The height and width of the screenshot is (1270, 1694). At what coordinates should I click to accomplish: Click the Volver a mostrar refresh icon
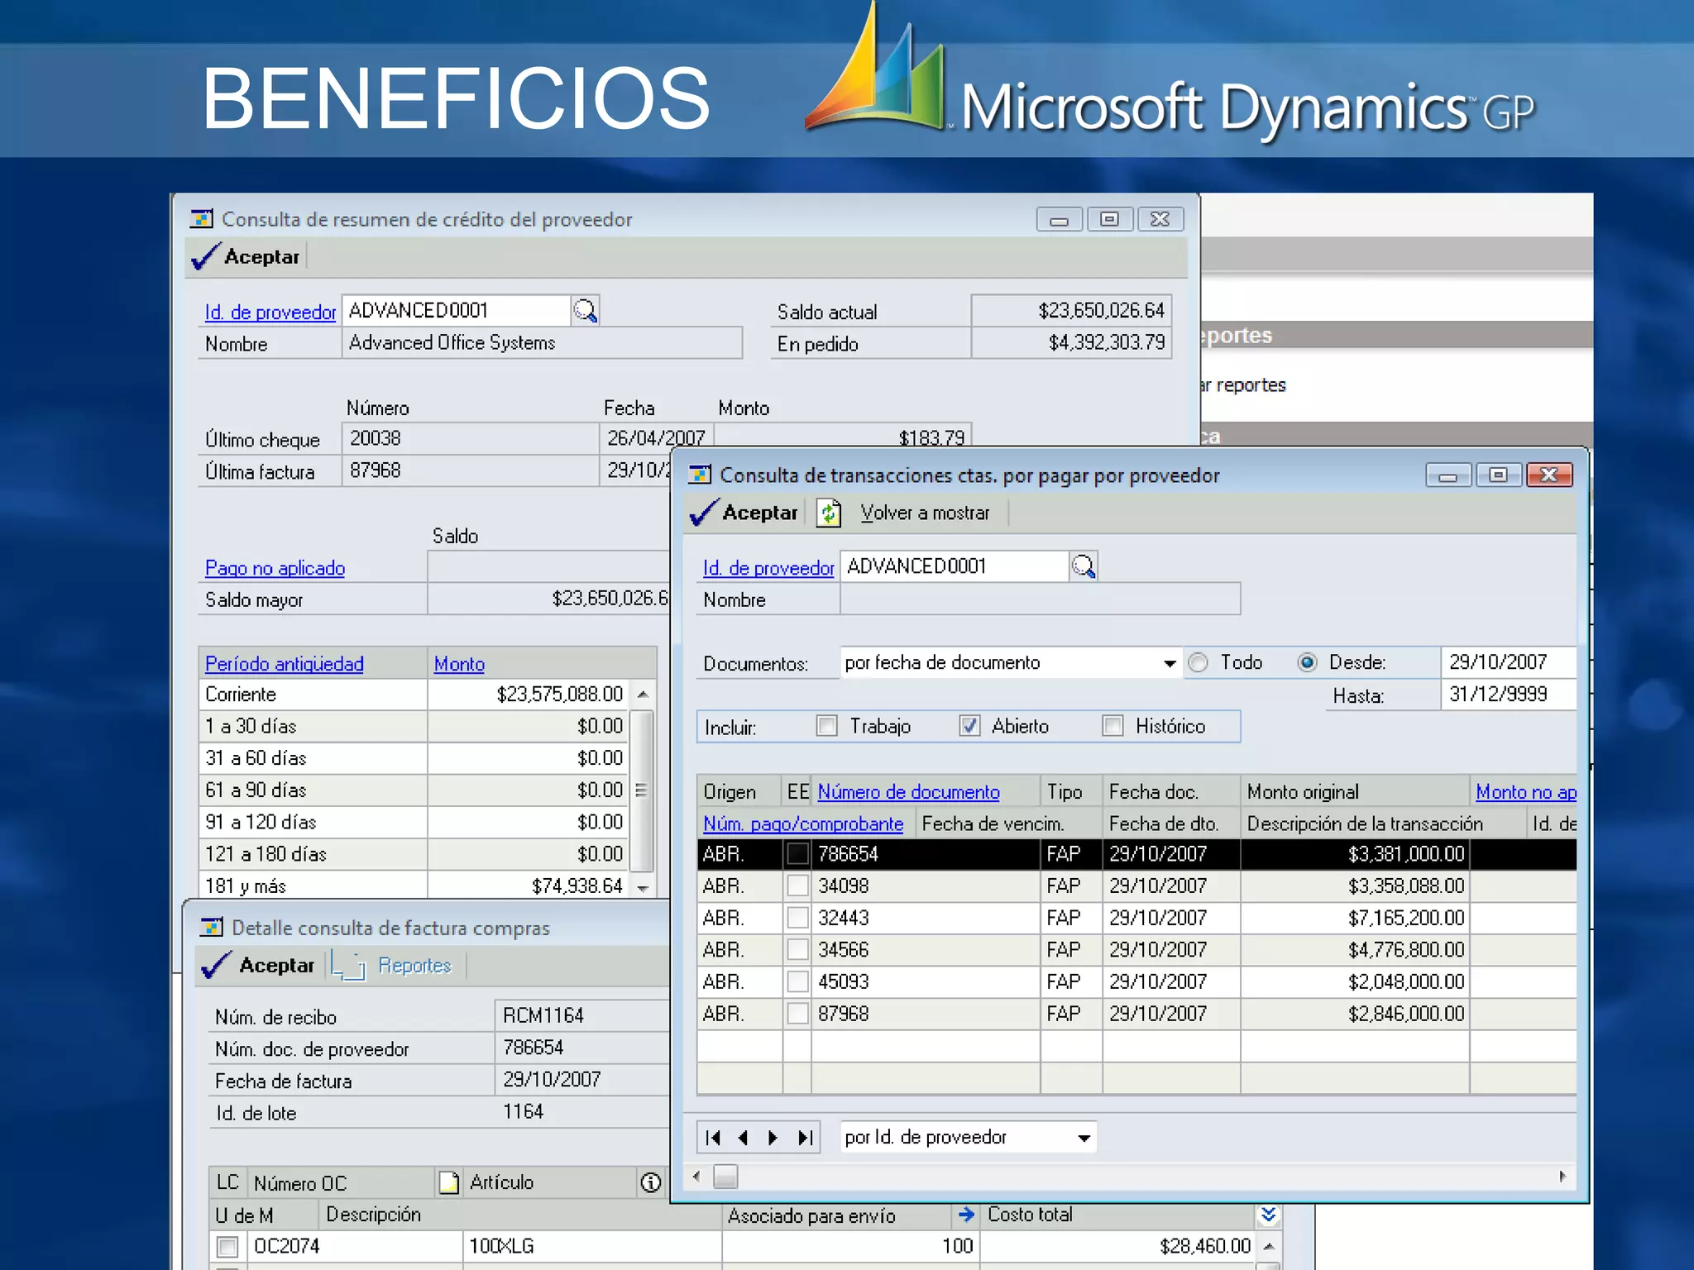pos(830,513)
